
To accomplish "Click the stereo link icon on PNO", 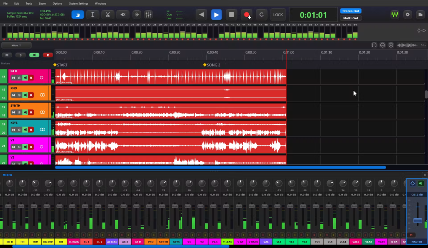I will (42, 95).
